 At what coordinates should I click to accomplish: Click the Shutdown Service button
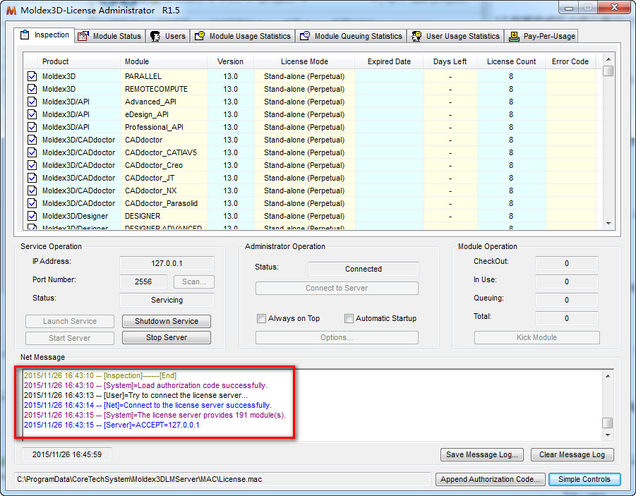click(x=167, y=321)
